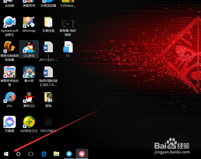Select the 爱剪辑-我的视频 video thumbnail
Viewport: 201px width, 159px height.
[x=68, y=28]
